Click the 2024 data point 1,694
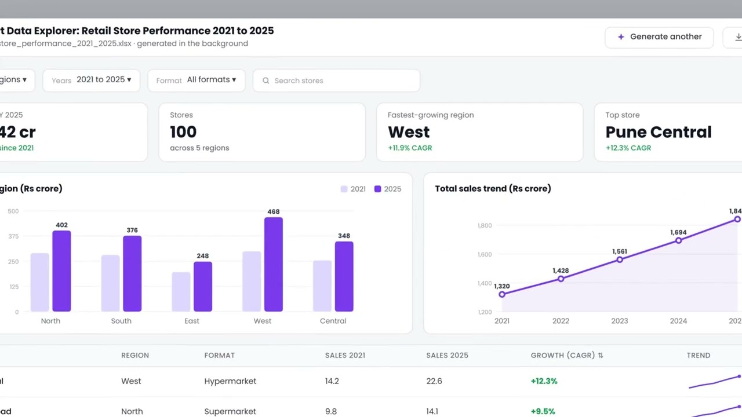The image size is (742, 417). click(678, 240)
